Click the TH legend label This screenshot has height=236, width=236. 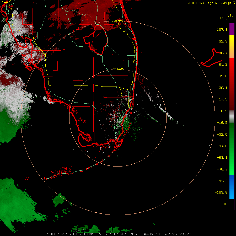225,204
